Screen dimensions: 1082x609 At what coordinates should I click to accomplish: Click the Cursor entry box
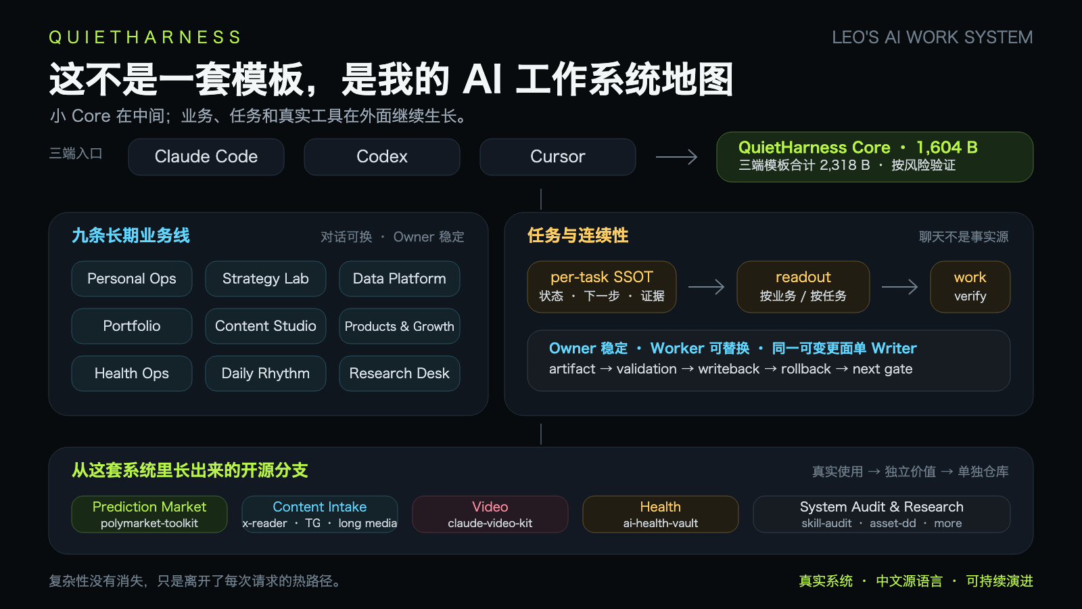[558, 157]
